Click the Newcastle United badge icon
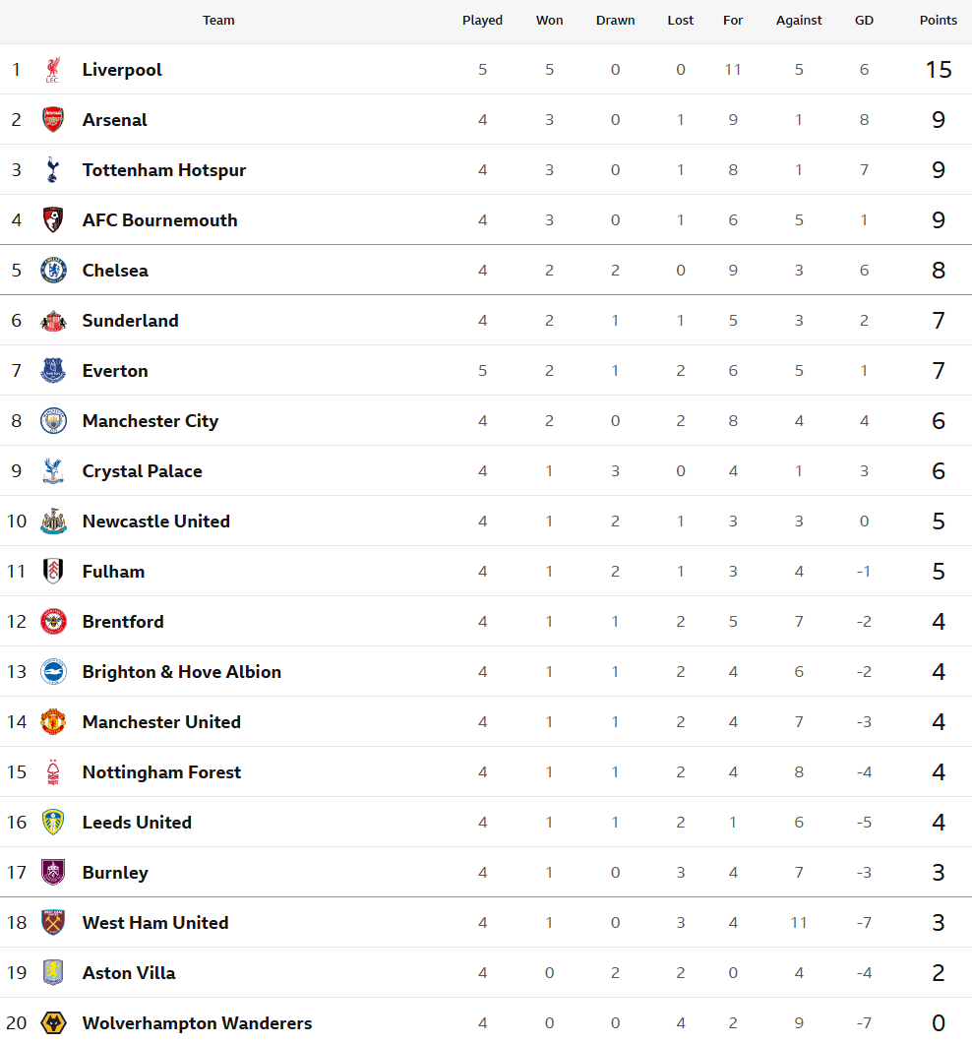972x1044 pixels. 53,522
